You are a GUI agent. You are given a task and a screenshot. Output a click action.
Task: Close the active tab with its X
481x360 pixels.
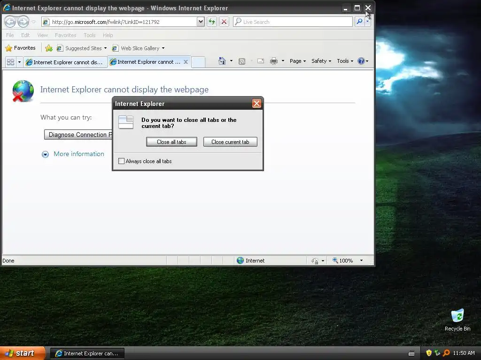[186, 62]
